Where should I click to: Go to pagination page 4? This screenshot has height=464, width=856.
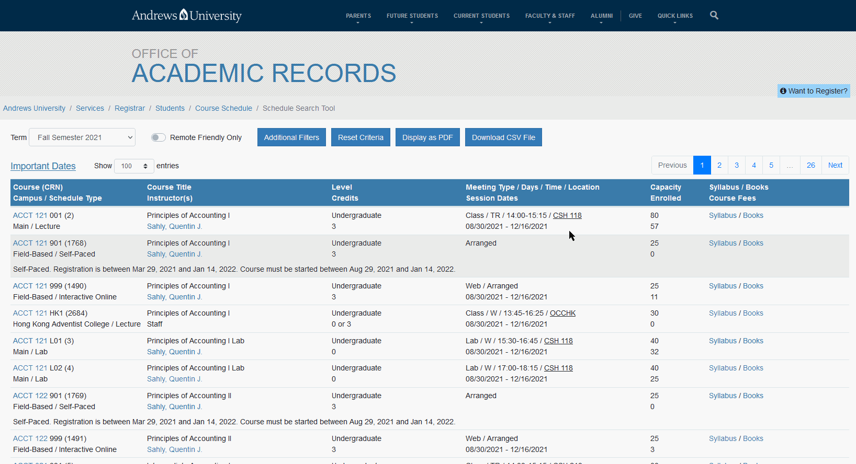[x=754, y=165]
